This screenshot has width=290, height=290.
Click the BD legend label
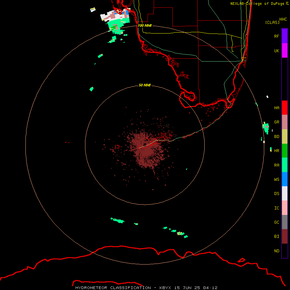pos(276,137)
